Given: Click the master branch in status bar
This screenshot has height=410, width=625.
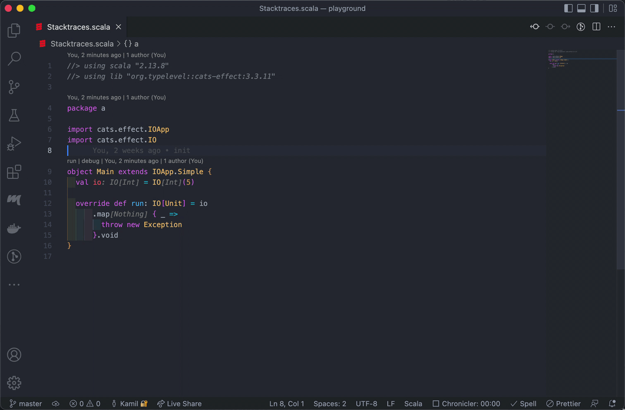Looking at the screenshot, I should pyautogui.click(x=25, y=404).
